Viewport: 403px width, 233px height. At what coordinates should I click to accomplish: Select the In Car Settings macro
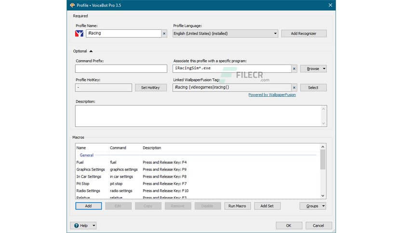(198, 177)
